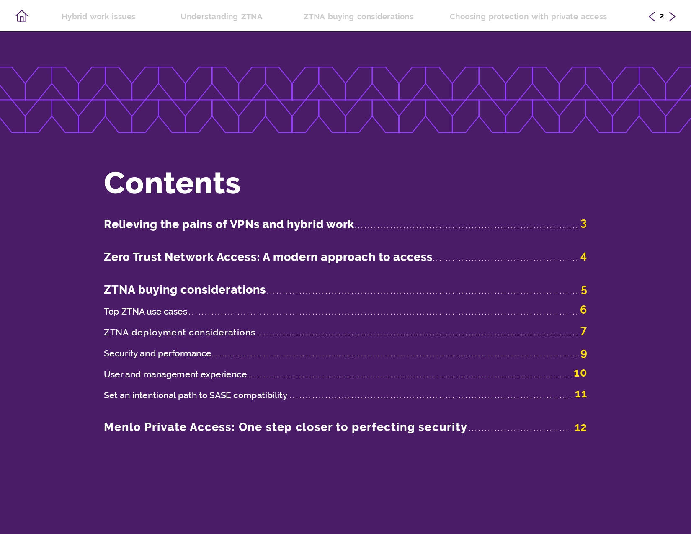Image resolution: width=691 pixels, height=534 pixels.
Task: Click ZTNA buying considerations contents heading
Action: 185,290
